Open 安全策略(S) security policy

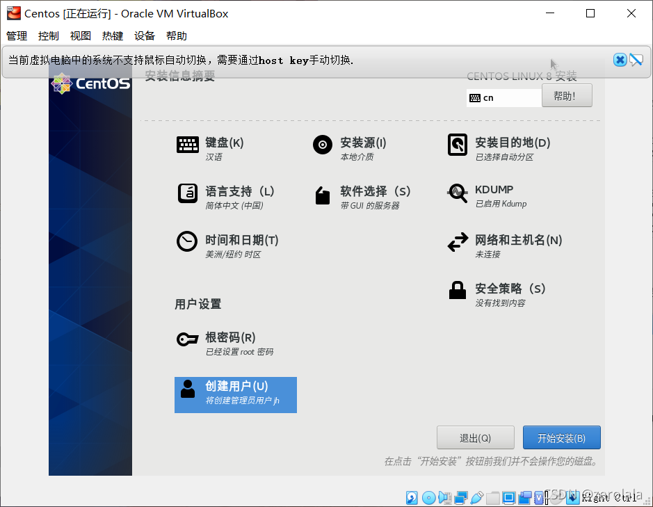pyautogui.click(x=497, y=295)
